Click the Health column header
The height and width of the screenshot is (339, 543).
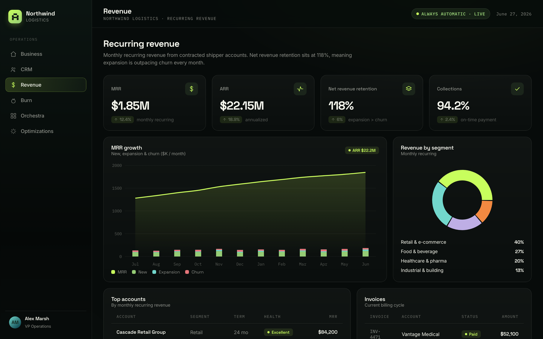(x=272, y=317)
